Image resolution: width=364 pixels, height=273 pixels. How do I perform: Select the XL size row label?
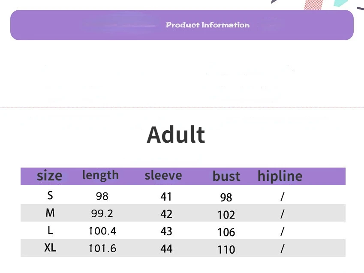50,248
